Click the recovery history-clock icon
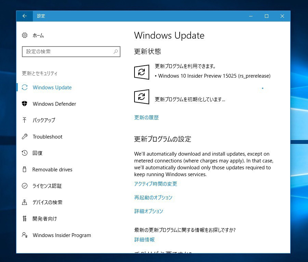308x262 pixels. (25, 153)
